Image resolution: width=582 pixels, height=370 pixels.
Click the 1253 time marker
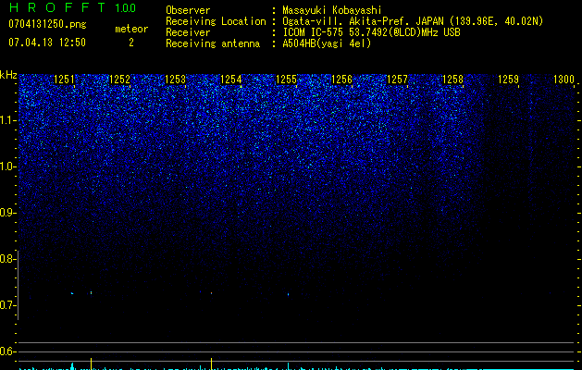pyautogui.click(x=175, y=80)
